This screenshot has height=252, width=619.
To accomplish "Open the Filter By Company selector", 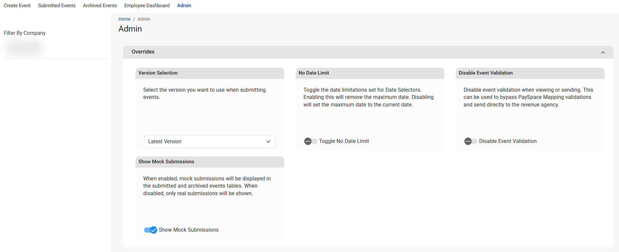I will coord(25,47).
